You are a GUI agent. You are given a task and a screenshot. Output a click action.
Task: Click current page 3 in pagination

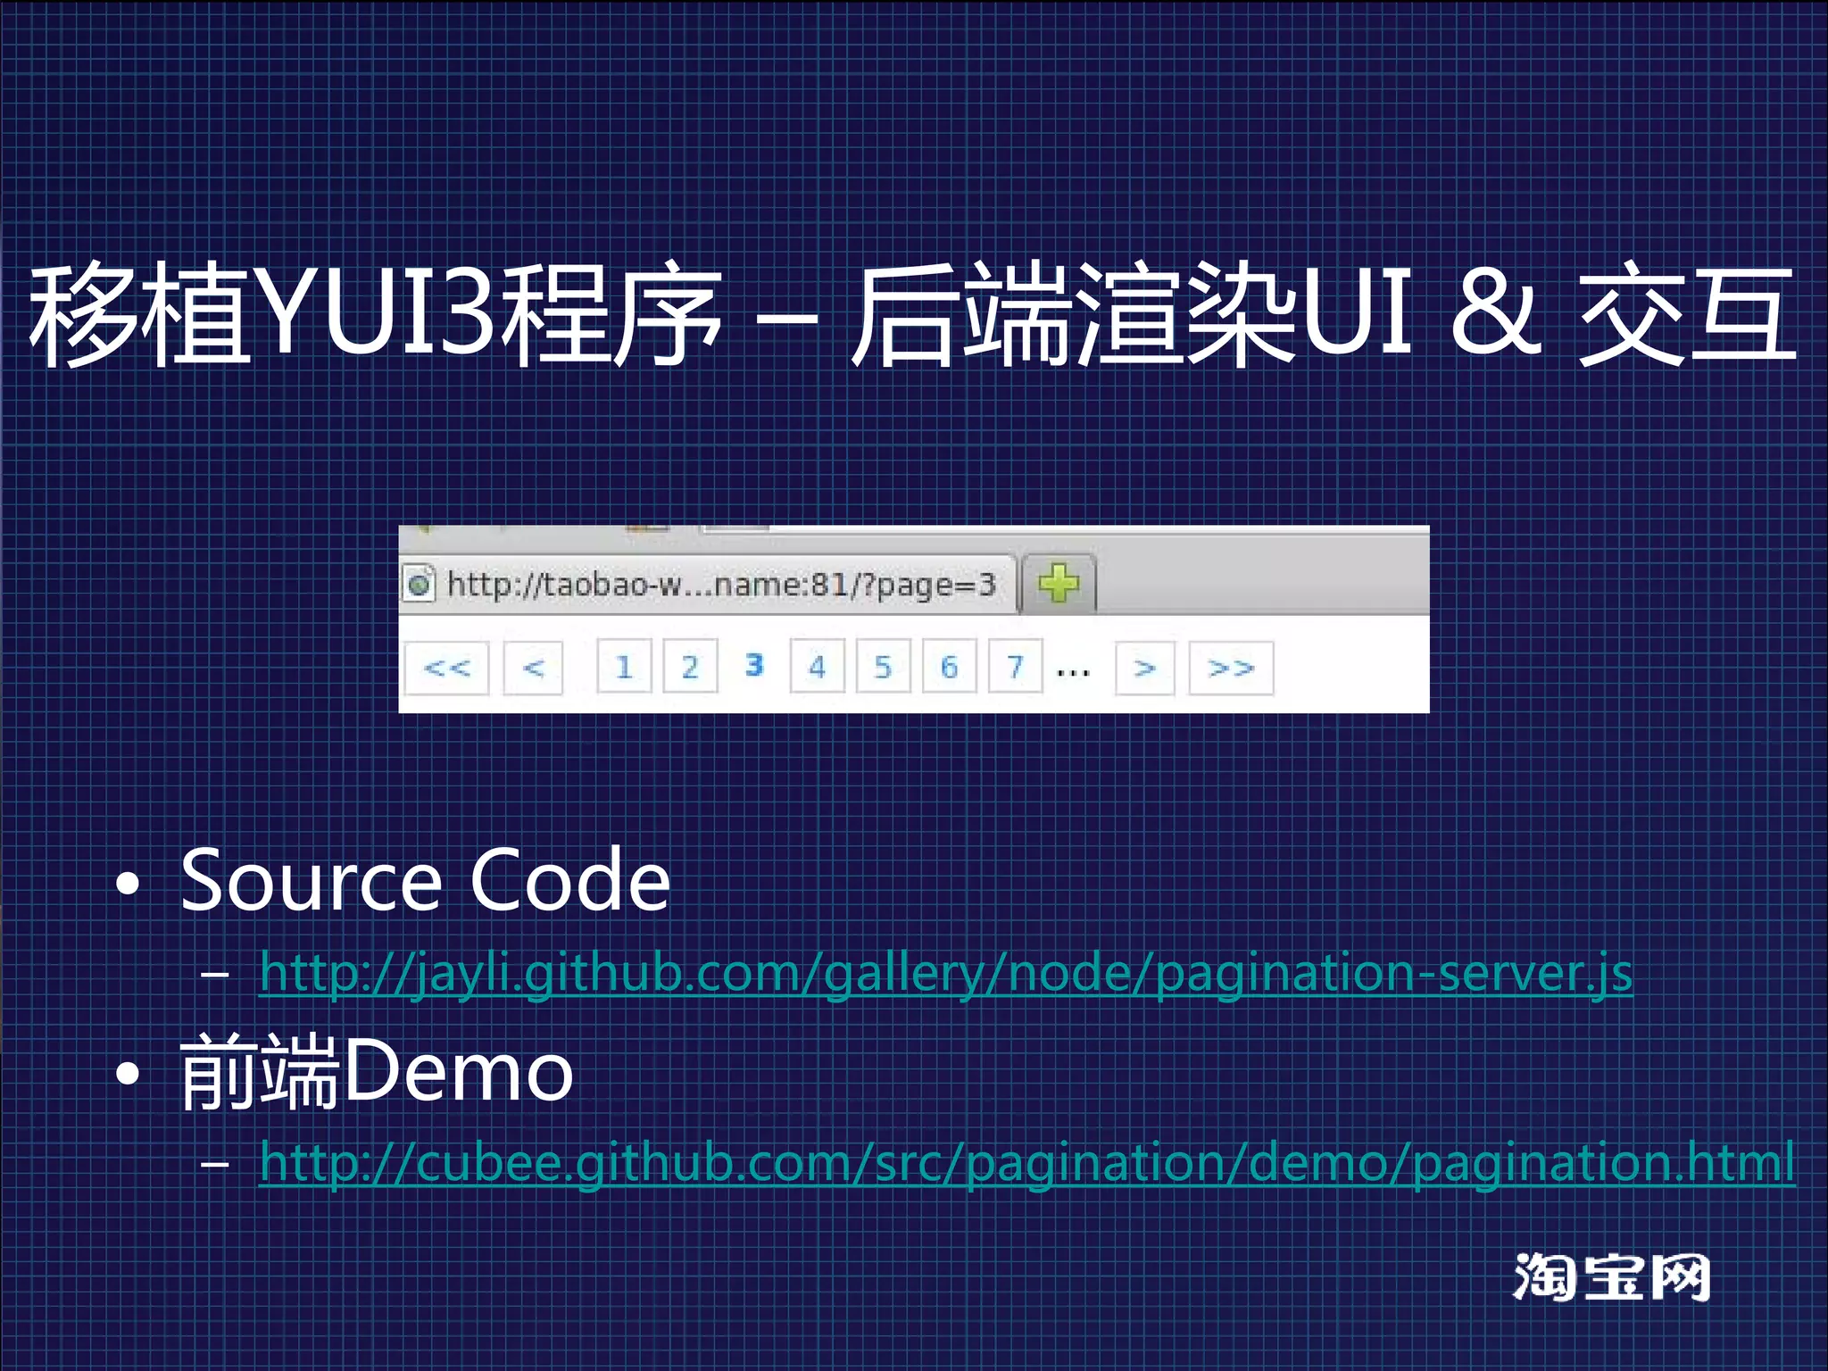point(754,665)
